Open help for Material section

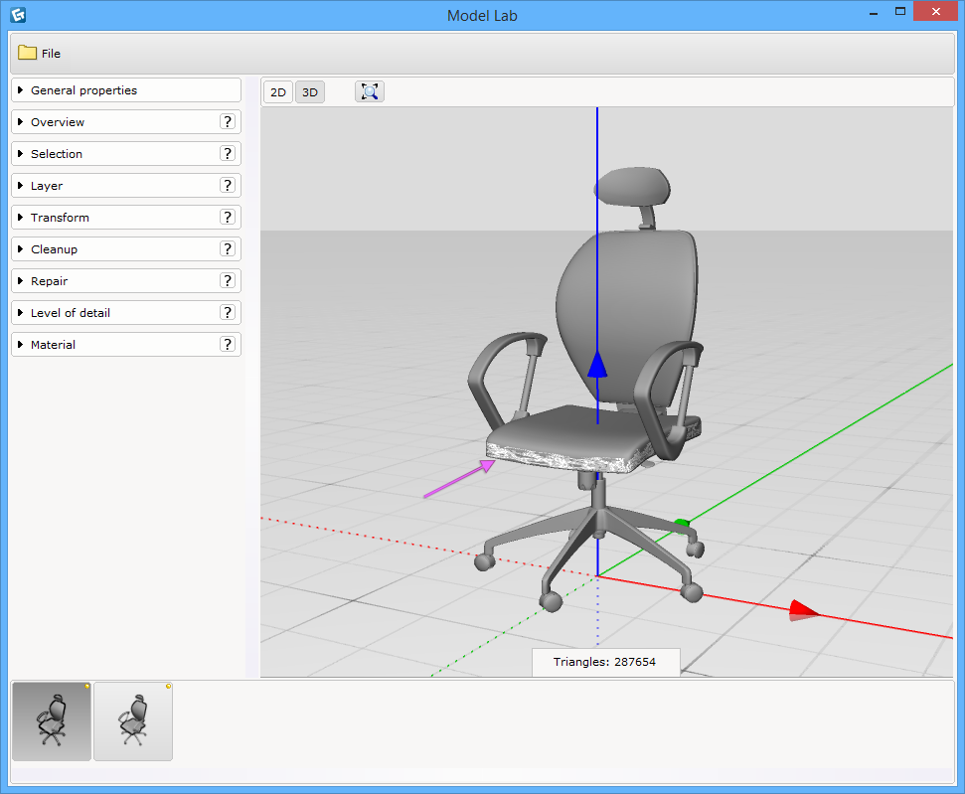tap(228, 344)
